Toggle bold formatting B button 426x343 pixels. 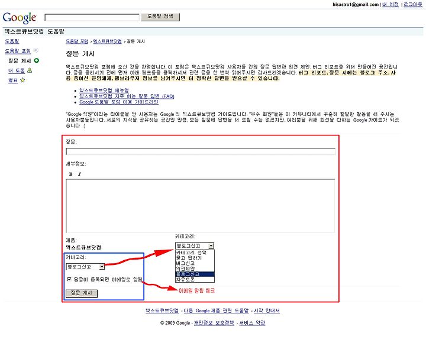tap(70, 174)
